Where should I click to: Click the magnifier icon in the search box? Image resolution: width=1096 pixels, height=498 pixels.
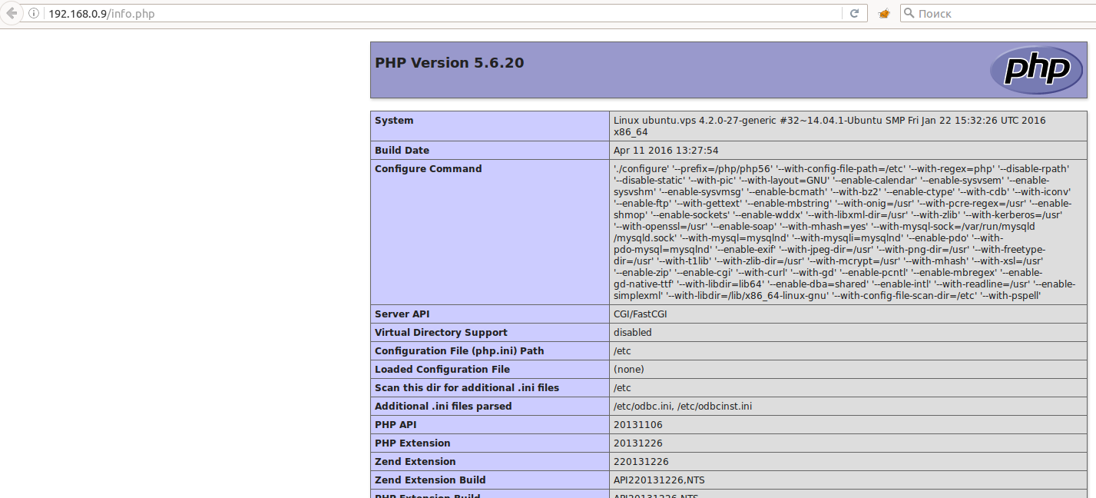click(909, 13)
